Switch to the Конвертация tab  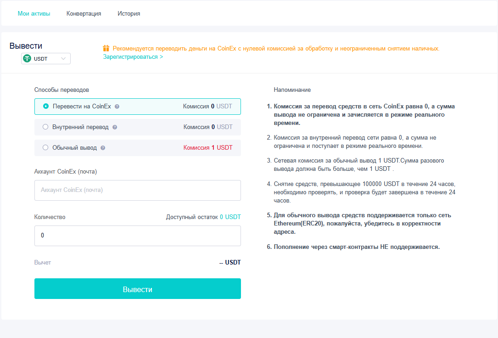click(x=84, y=14)
